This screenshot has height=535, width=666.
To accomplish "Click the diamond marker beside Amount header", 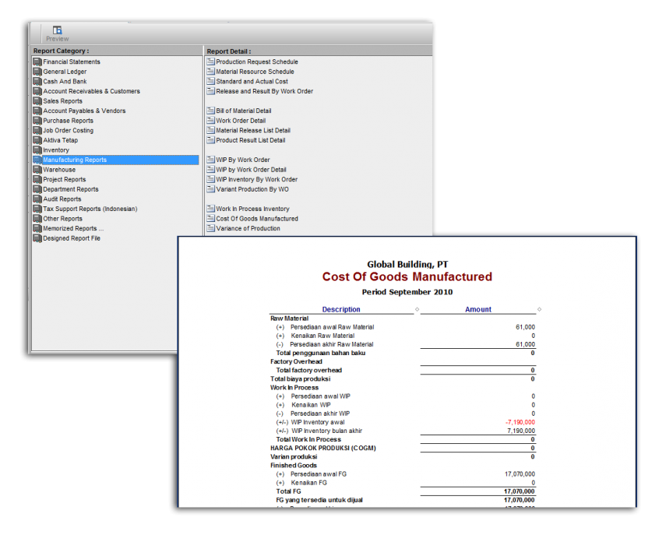I will (x=539, y=309).
